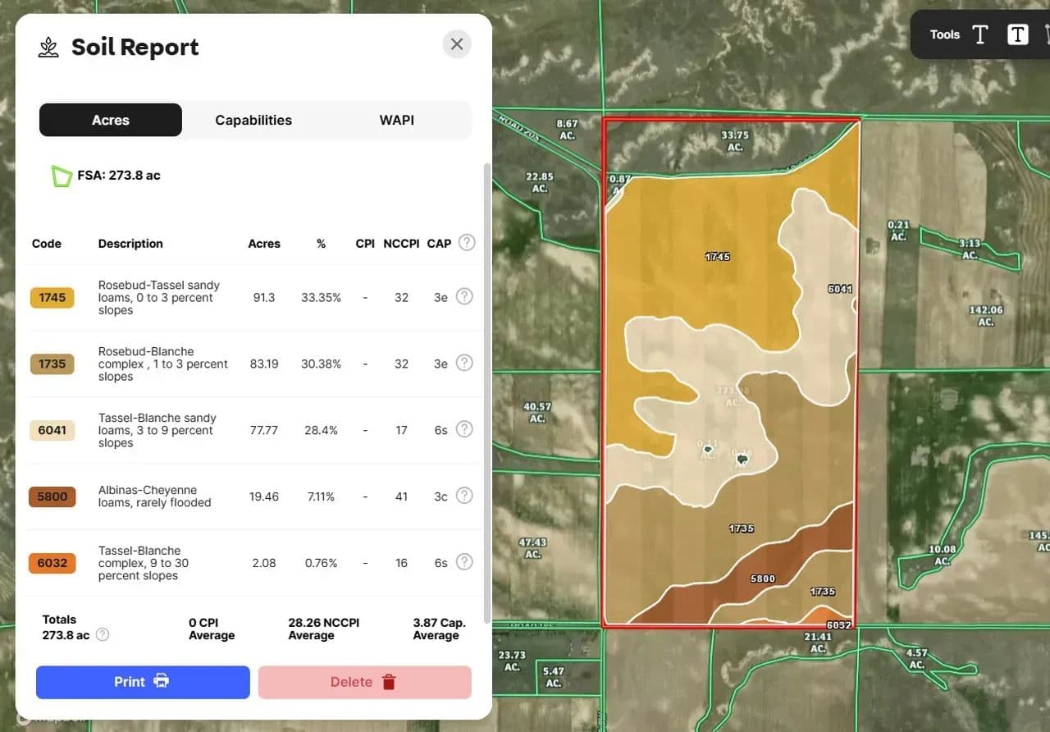Select the boxed text label tool
The width and height of the screenshot is (1050, 732).
[1017, 34]
